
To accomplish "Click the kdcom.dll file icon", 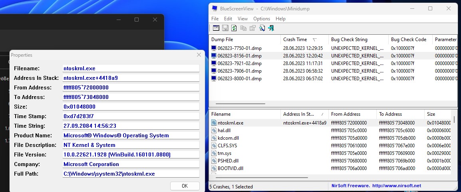I will coord(214,138).
